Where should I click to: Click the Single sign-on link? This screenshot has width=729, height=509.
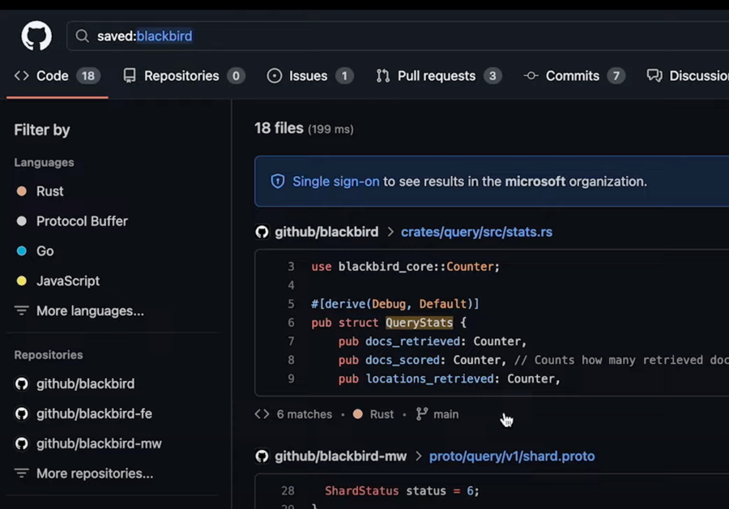[335, 182]
